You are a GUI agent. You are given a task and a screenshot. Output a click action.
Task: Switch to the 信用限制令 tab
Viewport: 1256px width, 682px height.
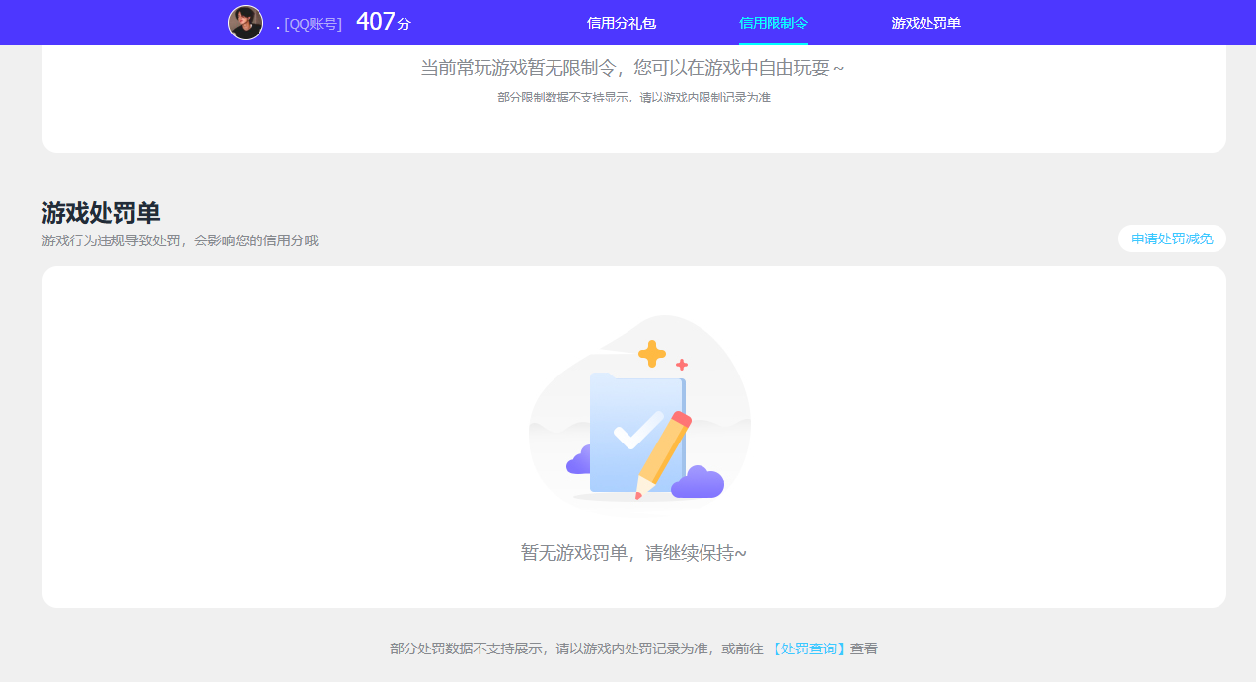774,23
